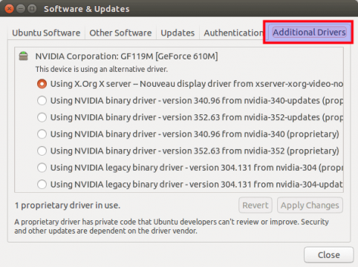Click the Revert button
358x267 pixels.
pos(256,205)
